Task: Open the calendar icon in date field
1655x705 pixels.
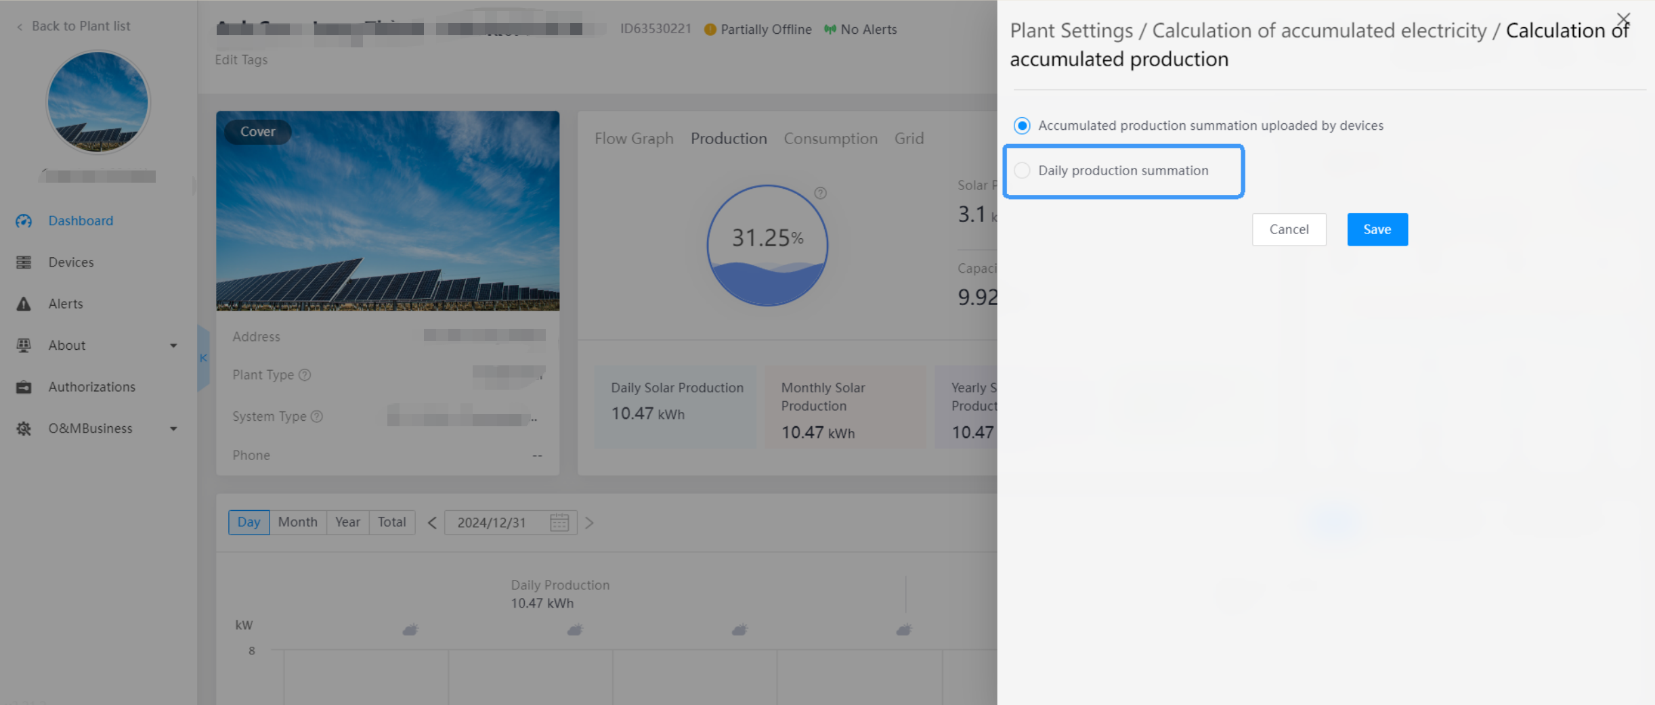Action: pos(559,523)
